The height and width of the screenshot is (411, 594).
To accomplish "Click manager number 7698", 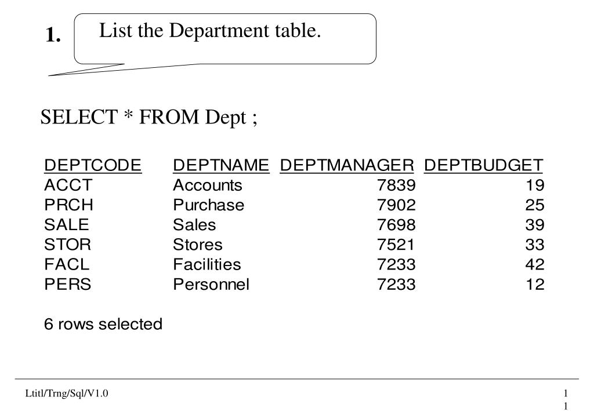I will (x=396, y=225).
